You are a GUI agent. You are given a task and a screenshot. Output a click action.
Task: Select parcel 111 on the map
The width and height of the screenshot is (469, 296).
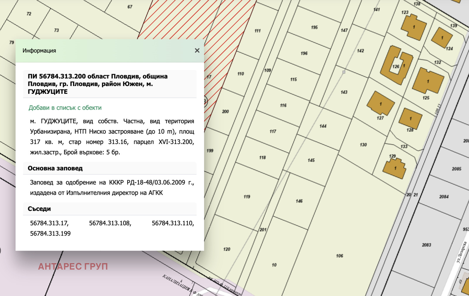click(257, 31)
